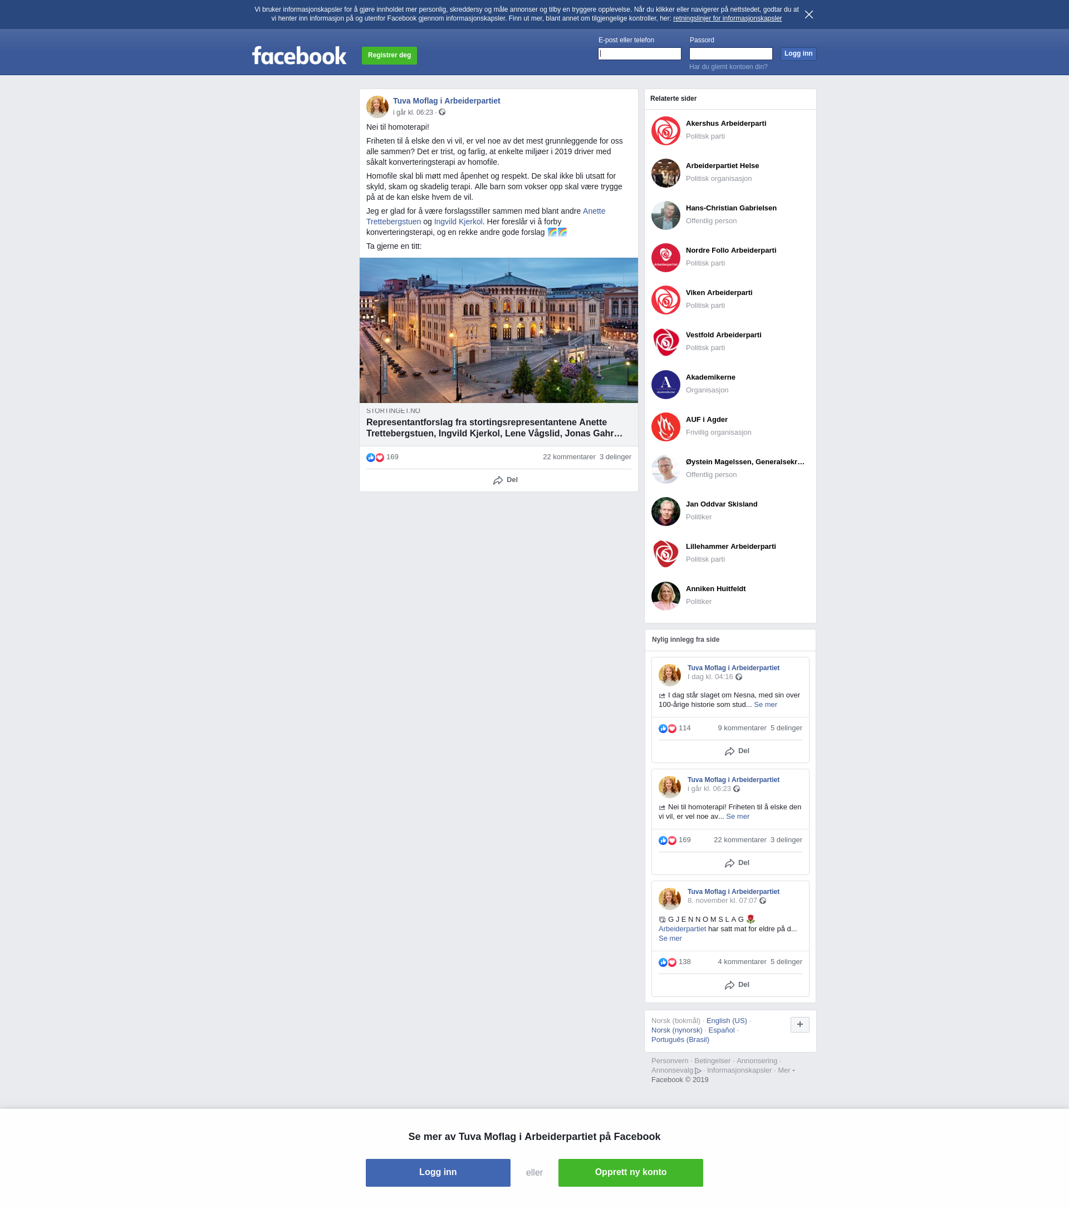Viewport: 1069px width, 1209px height.
Task: Open Anniken Huitfeldt page name
Action: point(715,589)
